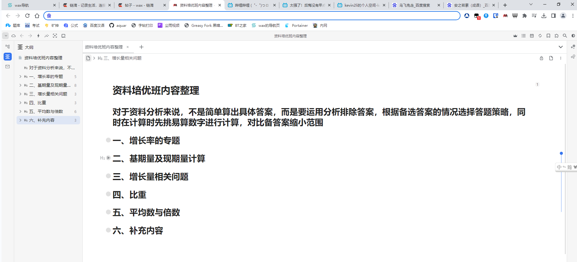Open the 题库 bookmark

pos(13,26)
